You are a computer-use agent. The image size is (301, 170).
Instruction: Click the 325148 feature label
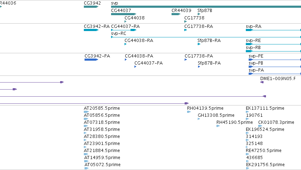point(254,144)
